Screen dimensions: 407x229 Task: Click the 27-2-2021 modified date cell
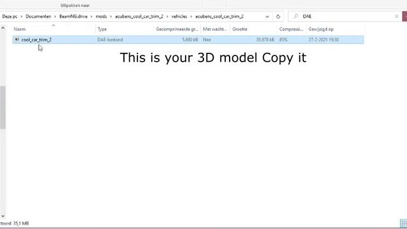coord(324,39)
